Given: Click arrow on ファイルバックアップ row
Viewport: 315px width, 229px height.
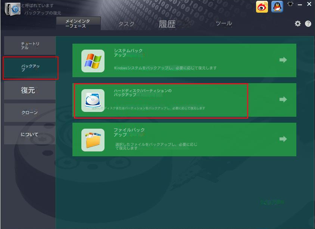Looking at the screenshot, I should (x=283, y=139).
